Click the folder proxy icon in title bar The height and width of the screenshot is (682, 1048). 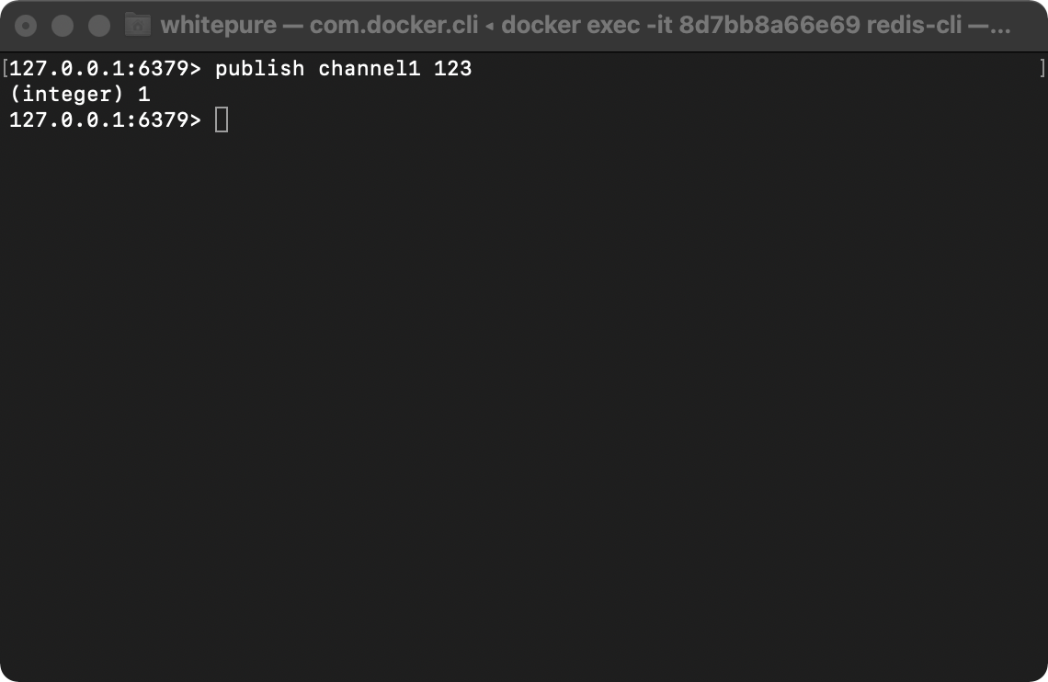click(x=138, y=25)
